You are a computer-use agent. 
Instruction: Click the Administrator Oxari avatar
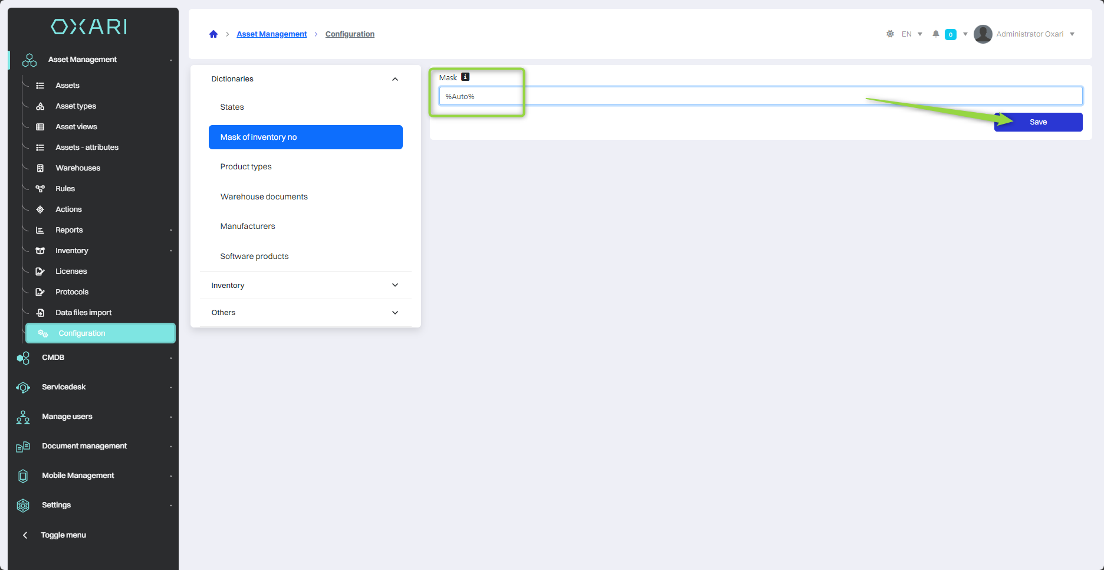[x=983, y=34]
